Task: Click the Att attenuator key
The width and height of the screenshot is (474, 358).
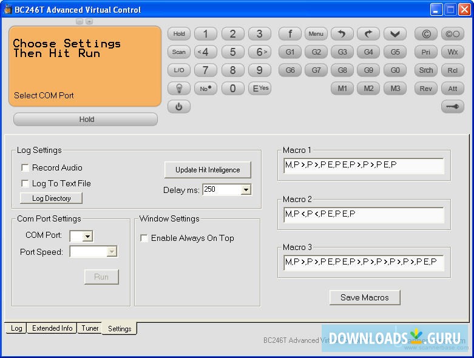Action: pyautogui.click(x=453, y=89)
